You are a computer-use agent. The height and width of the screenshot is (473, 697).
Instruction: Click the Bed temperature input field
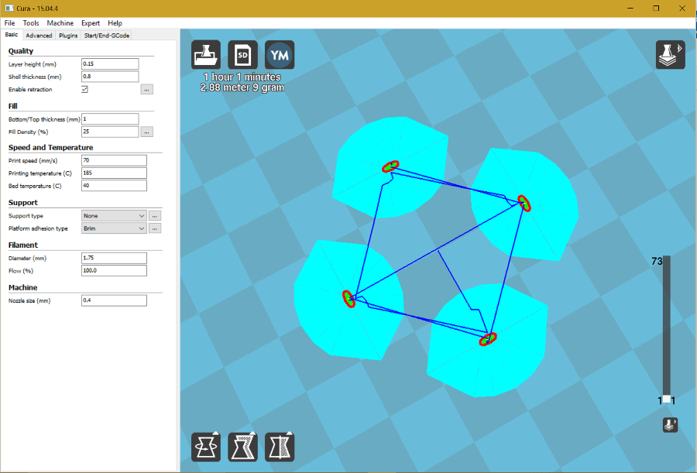(114, 186)
